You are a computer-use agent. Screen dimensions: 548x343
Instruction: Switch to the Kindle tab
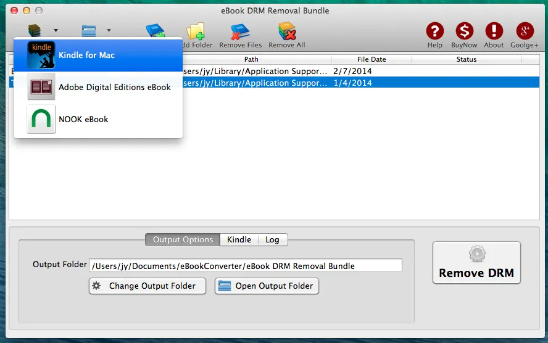coord(239,239)
